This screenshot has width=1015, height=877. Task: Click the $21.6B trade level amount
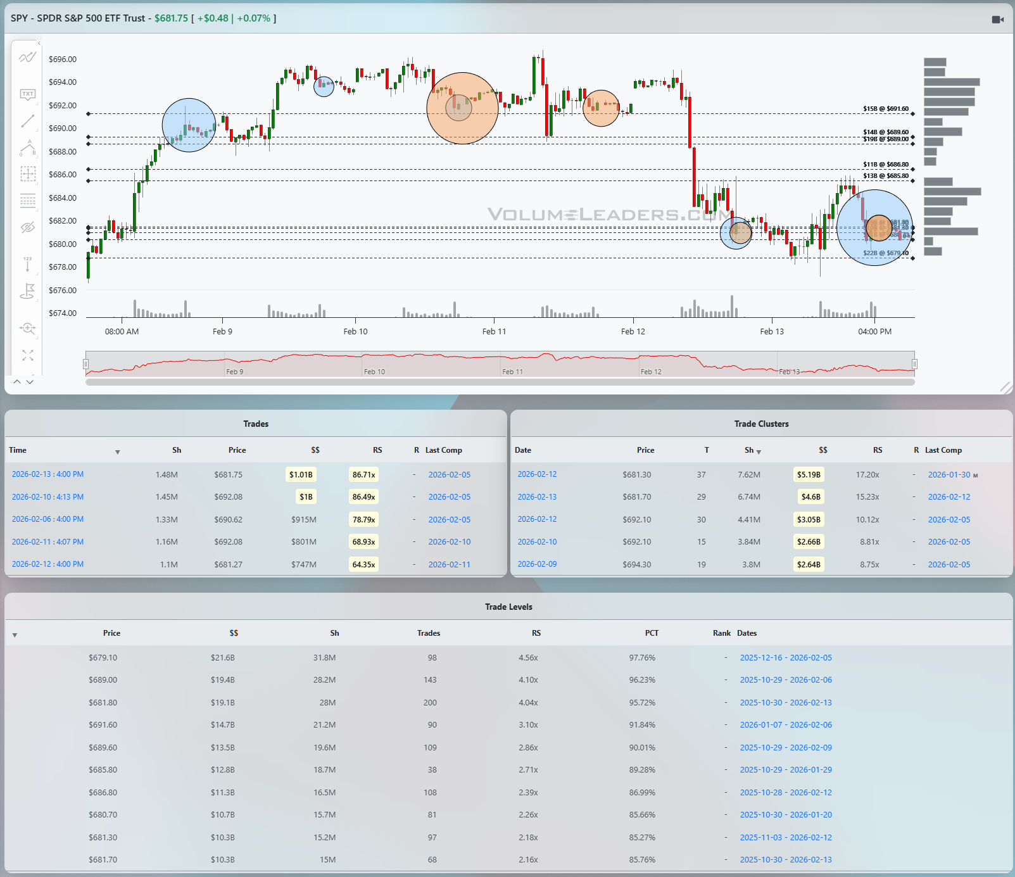[x=223, y=658]
